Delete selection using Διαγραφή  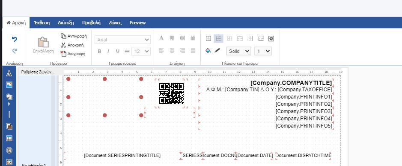(x=73, y=54)
